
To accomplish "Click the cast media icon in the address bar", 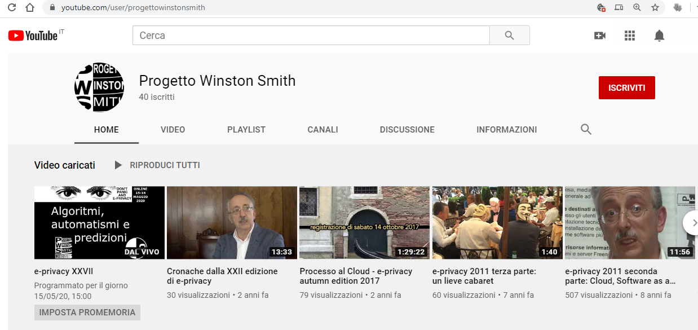I will point(619,8).
